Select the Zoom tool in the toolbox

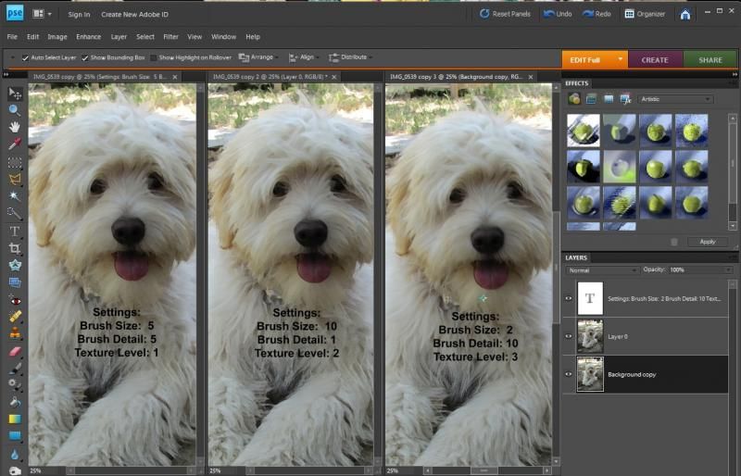[15, 109]
